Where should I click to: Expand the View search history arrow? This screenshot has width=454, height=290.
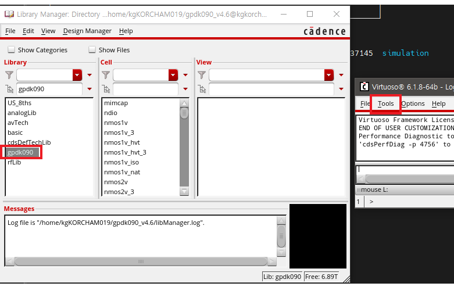[x=341, y=89]
